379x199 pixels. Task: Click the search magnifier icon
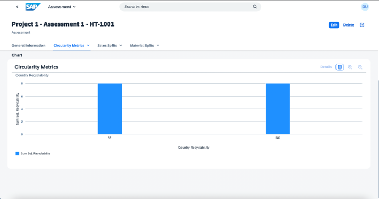[255, 7]
